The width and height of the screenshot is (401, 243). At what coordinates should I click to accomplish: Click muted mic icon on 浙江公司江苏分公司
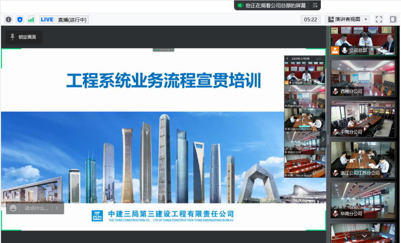coord(335,173)
